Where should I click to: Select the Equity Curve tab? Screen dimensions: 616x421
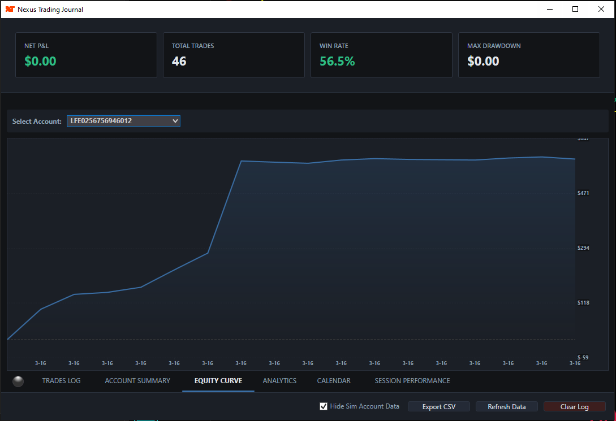(x=218, y=380)
